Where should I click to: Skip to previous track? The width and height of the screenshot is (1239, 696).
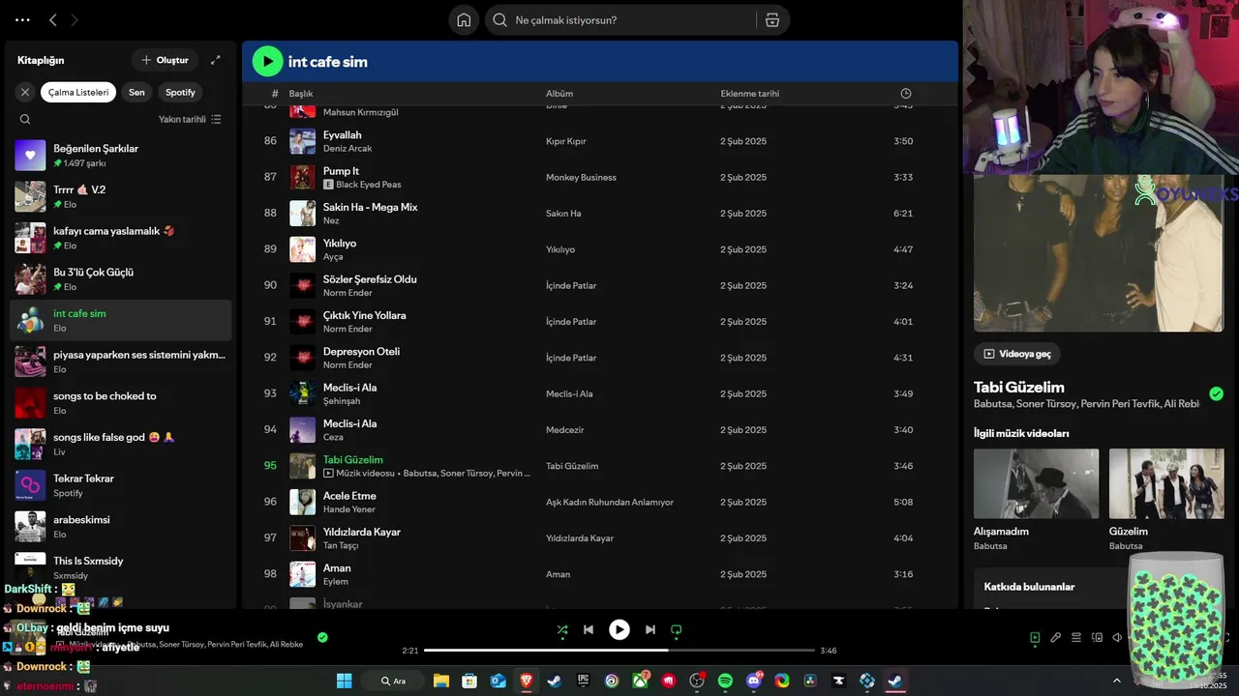click(x=588, y=630)
